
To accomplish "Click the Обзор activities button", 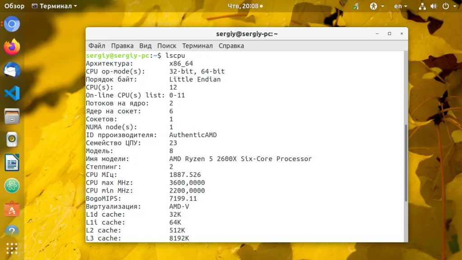I will point(14,6).
